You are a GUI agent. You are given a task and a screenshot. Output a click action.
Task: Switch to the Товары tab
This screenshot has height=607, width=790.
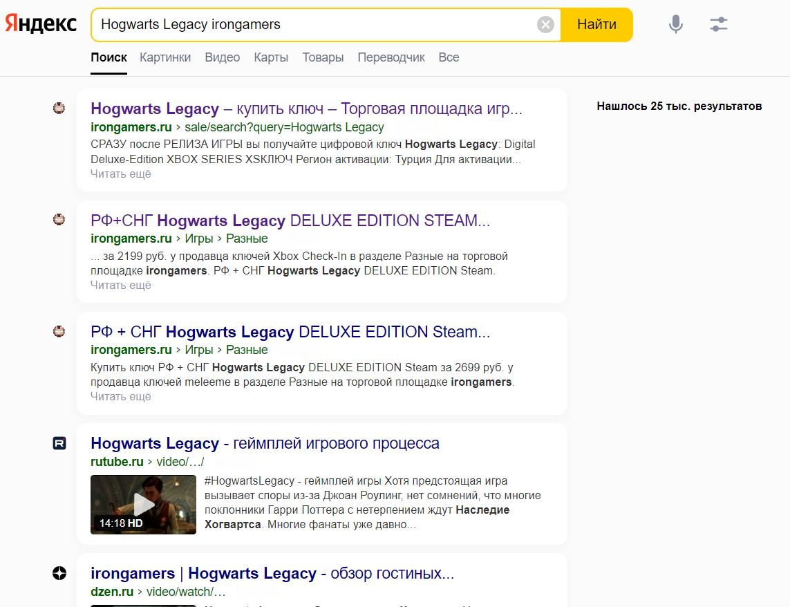323,57
